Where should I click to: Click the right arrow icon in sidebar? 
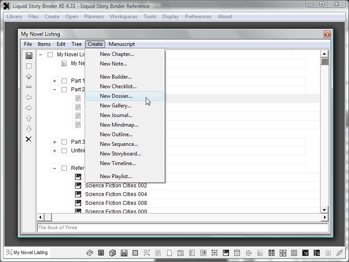click(29, 108)
